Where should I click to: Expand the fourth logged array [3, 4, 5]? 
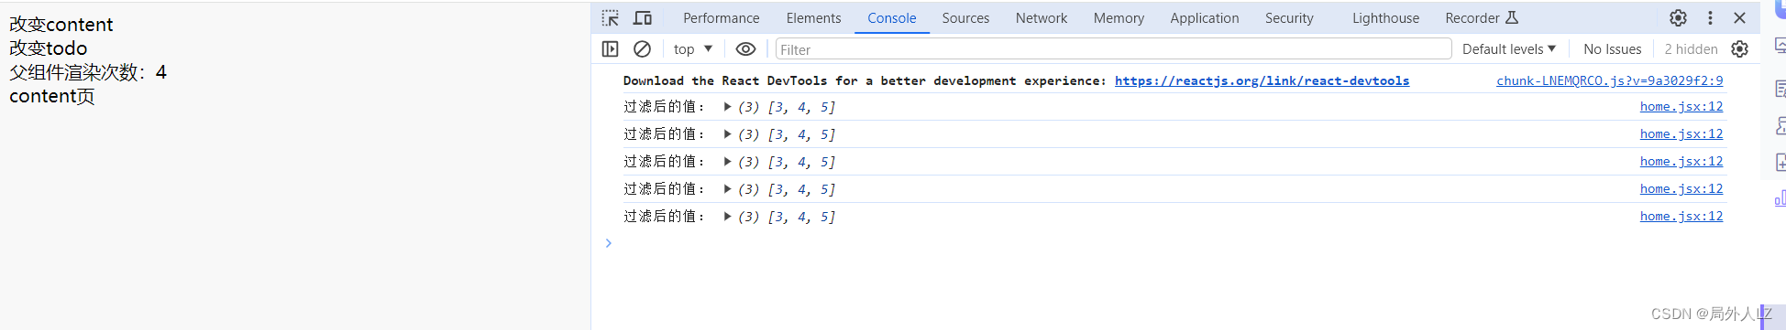click(727, 189)
